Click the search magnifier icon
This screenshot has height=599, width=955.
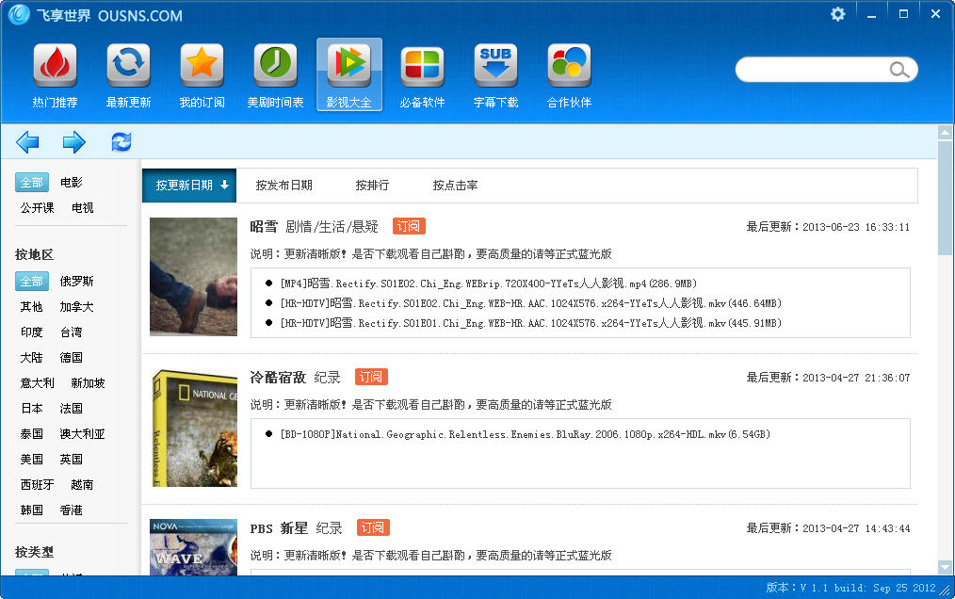point(899,70)
